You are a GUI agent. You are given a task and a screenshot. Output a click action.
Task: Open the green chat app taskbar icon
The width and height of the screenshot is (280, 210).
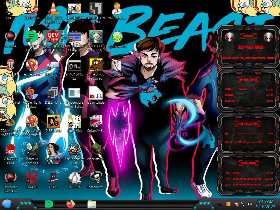pos(49,204)
